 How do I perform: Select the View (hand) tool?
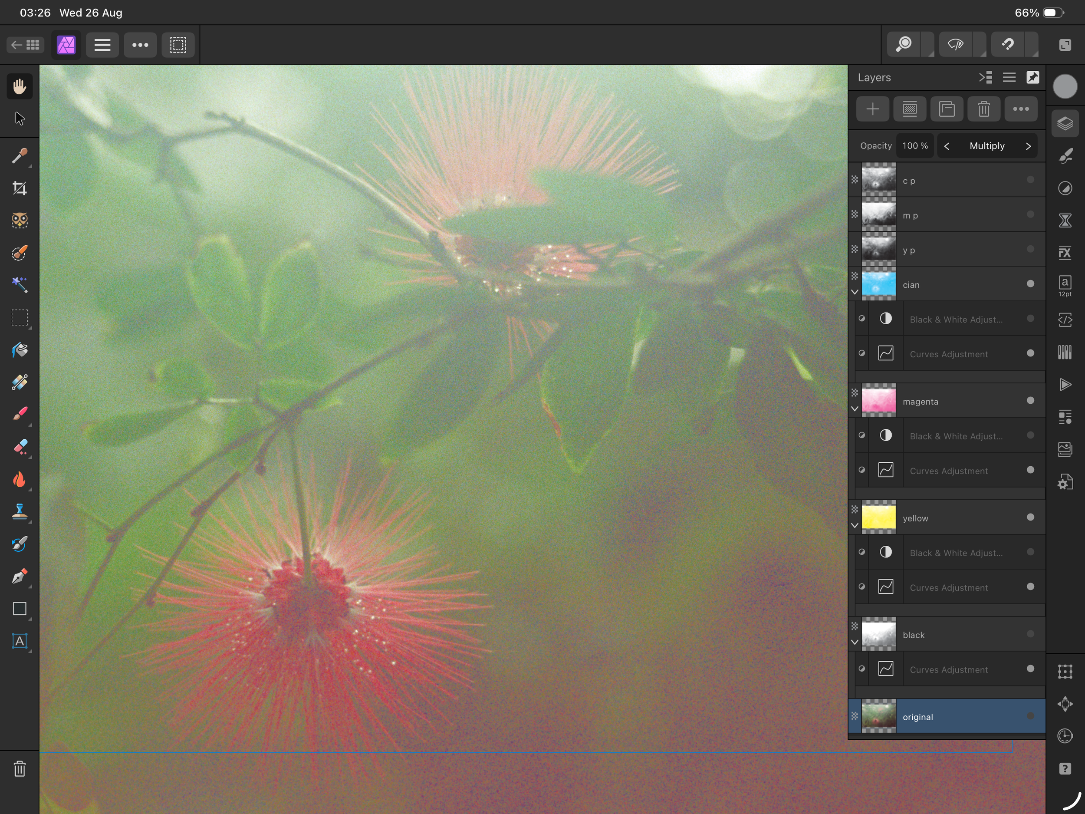[20, 86]
